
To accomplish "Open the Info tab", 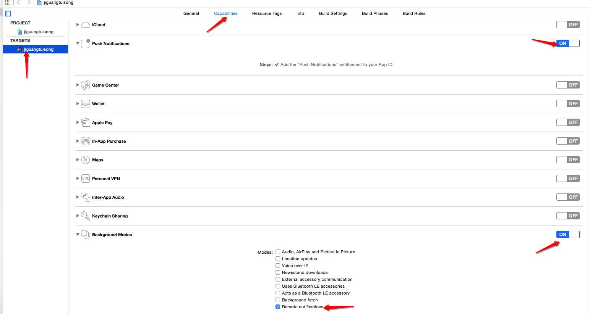I will tap(300, 13).
